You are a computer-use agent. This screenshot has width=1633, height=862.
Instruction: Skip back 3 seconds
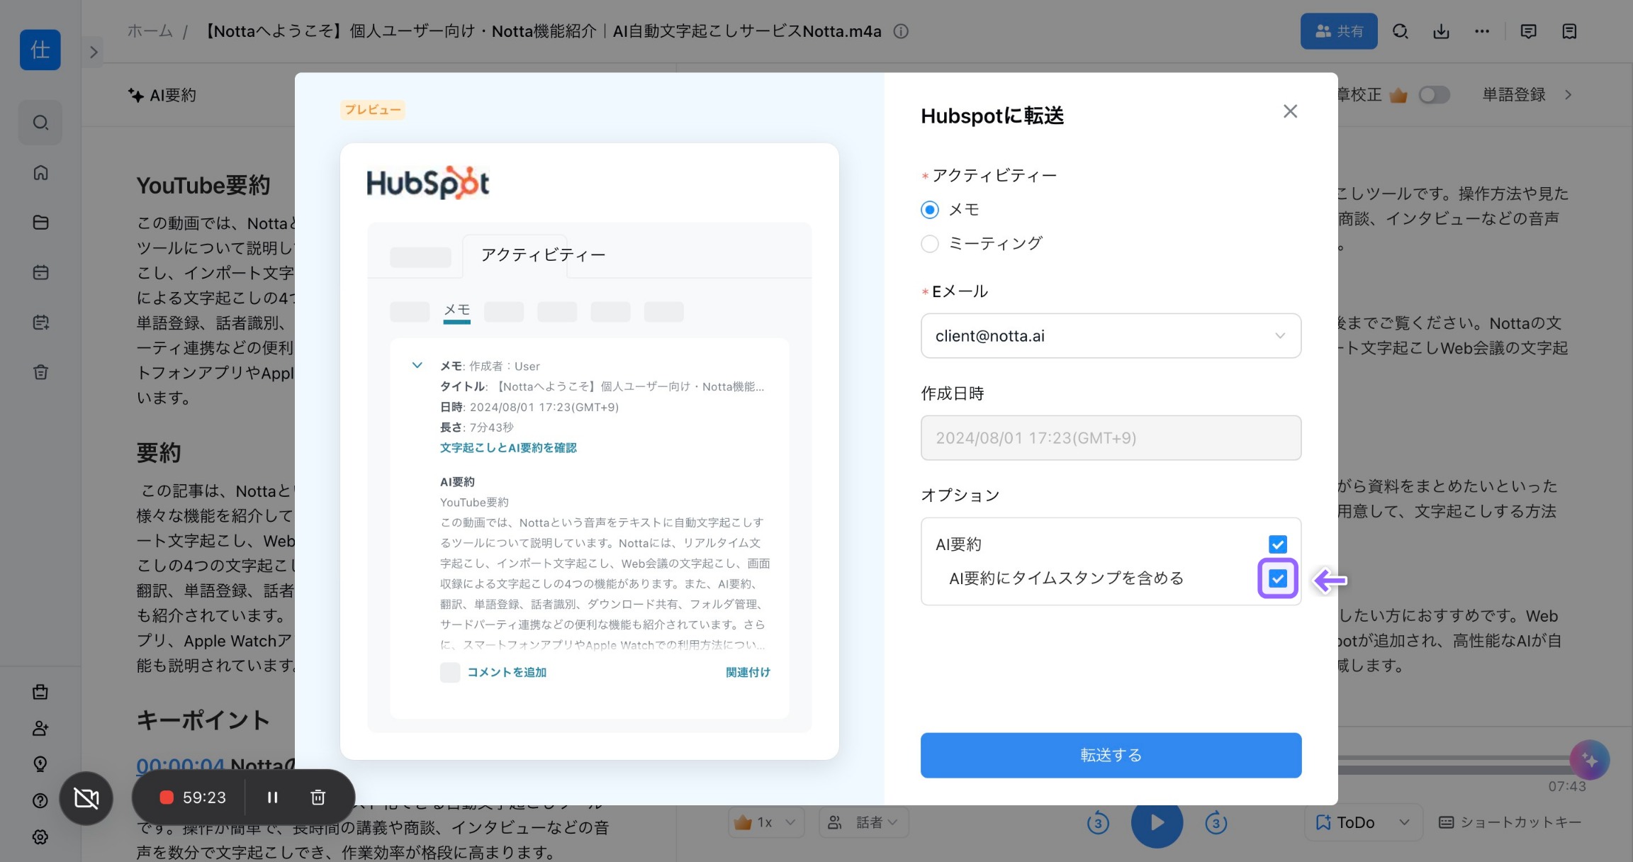pyautogui.click(x=1098, y=822)
